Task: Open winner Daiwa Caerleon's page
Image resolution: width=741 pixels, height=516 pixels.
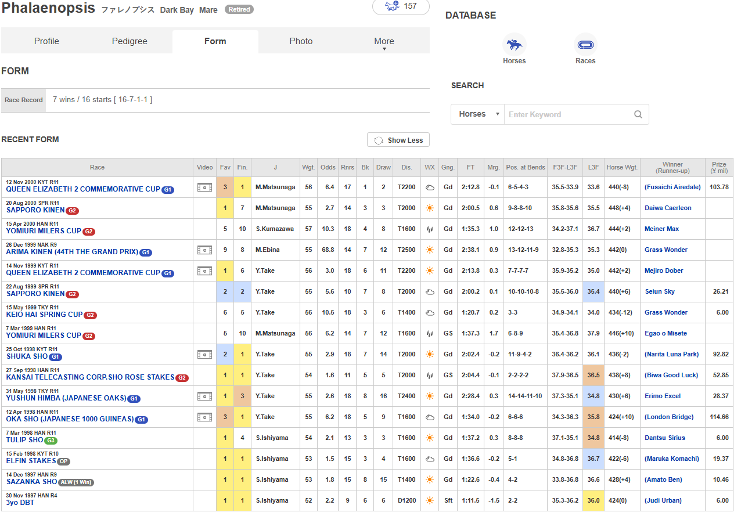Action: (x=668, y=208)
